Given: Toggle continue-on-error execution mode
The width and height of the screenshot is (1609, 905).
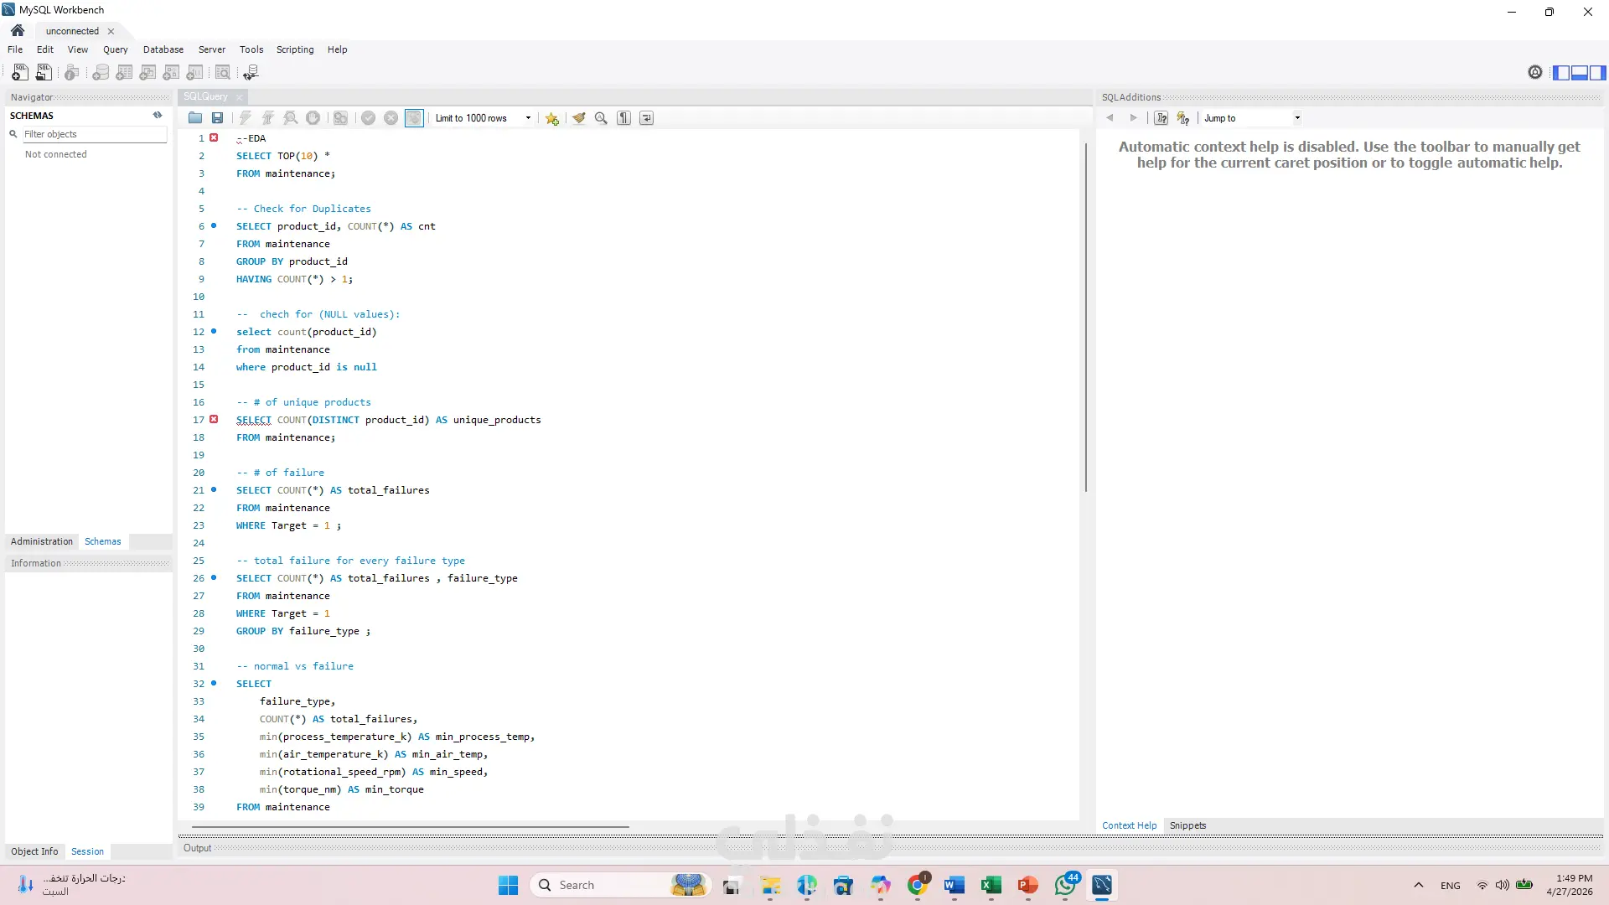Looking at the screenshot, I should [x=340, y=118].
